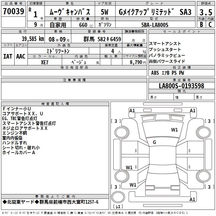Click inspection expiry 08年09月

[x=59, y=39]
